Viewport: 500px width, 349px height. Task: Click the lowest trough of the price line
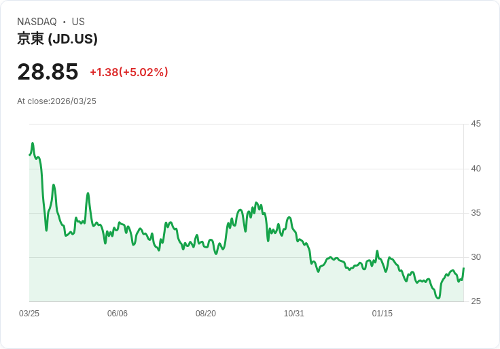coord(438,298)
